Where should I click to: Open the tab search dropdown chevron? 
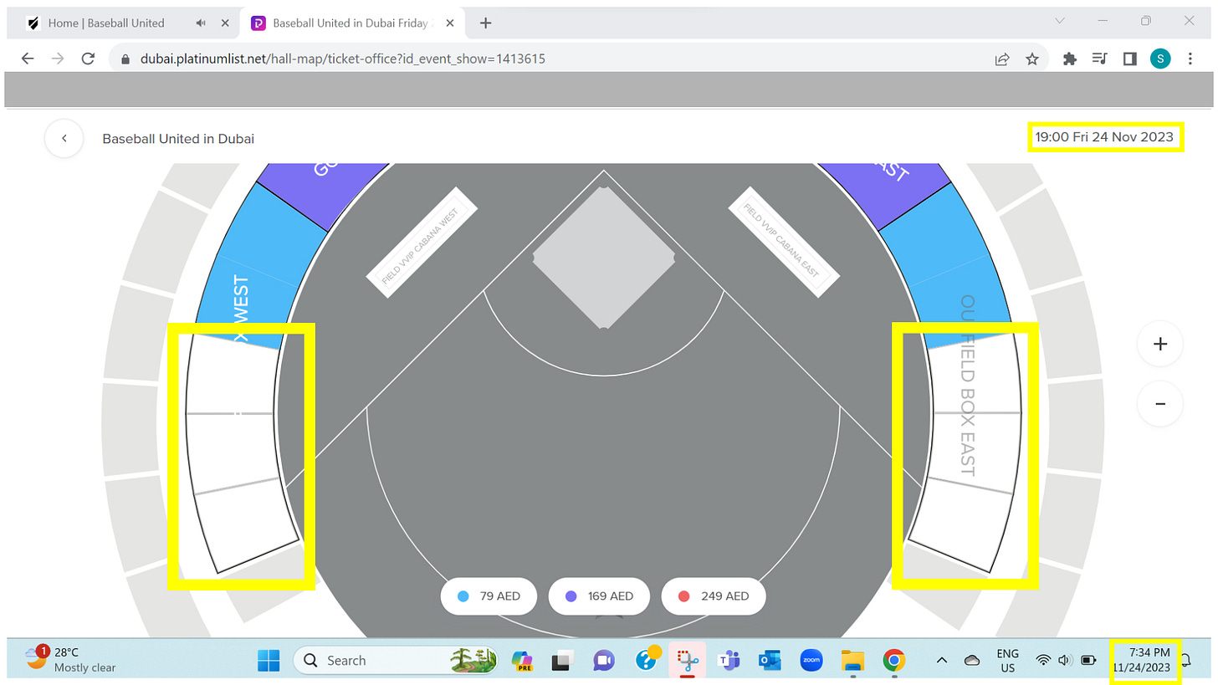1060,21
